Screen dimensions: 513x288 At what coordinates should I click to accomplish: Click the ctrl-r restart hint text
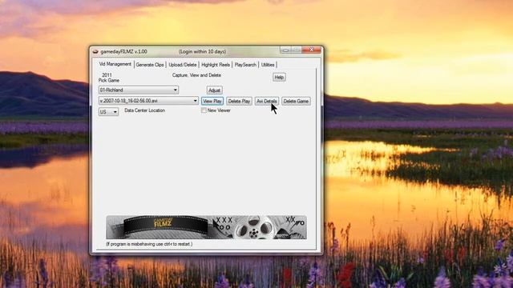[149, 244]
